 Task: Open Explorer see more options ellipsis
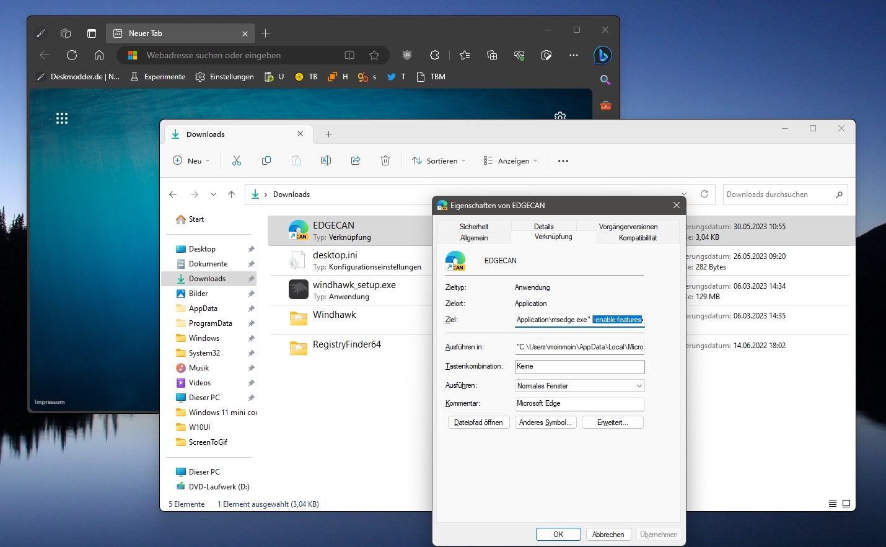click(x=563, y=160)
